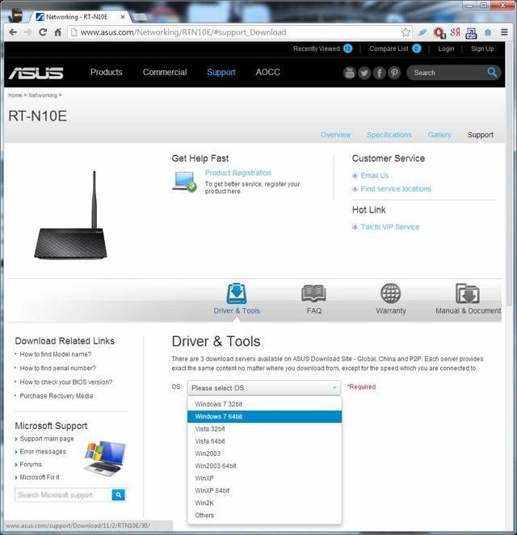The height and width of the screenshot is (535, 517).
Task: Click the blue house extension icon
Action: pyautogui.click(x=488, y=33)
